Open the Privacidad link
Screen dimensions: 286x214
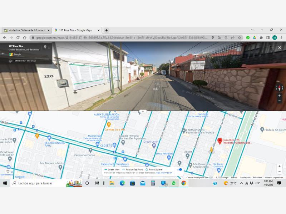257,177
